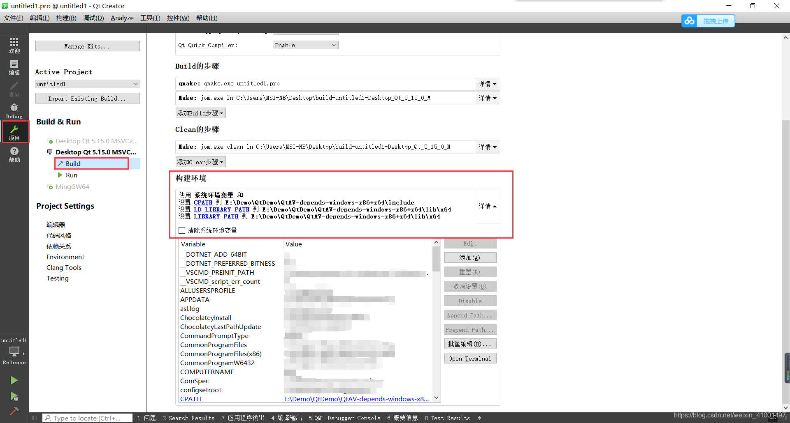Open Active Project untitled1 dropdown
This screenshot has height=423, width=790.
coord(88,84)
